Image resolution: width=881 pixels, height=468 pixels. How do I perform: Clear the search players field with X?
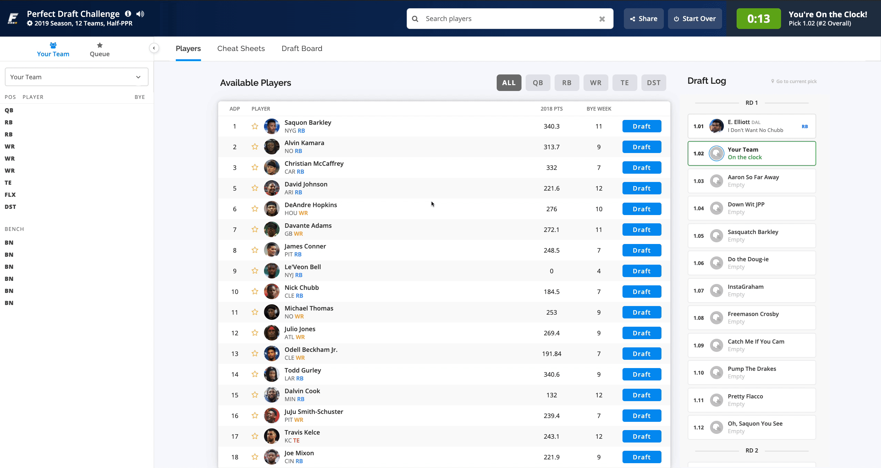(602, 19)
